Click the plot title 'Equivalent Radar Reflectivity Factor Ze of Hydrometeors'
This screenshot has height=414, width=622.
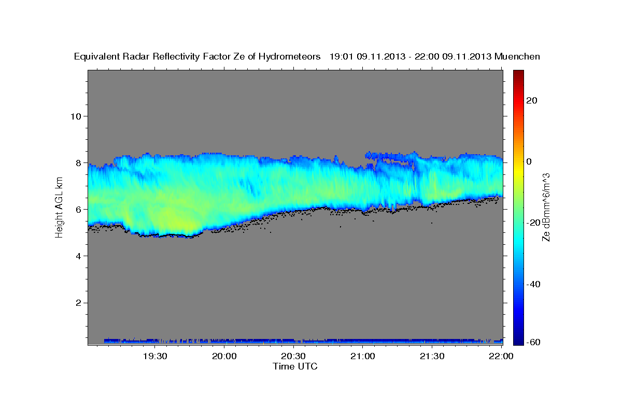(x=197, y=57)
